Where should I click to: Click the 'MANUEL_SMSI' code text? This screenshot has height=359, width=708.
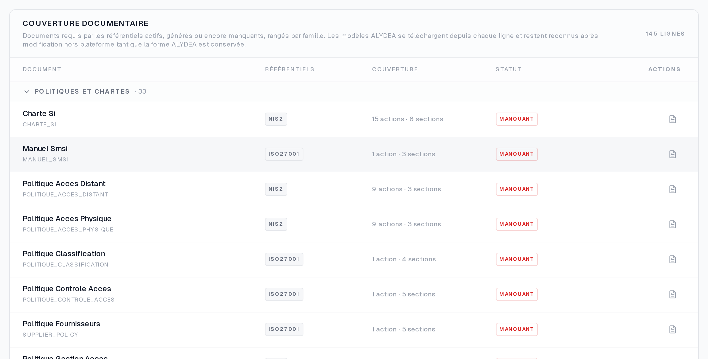tap(46, 160)
